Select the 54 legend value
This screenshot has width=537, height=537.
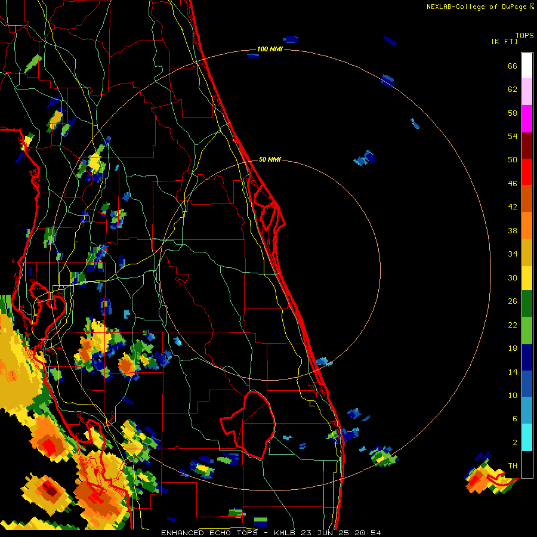pyautogui.click(x=513, y=136)
